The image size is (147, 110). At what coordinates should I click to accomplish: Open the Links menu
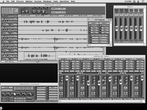click(x=56, y=1)
